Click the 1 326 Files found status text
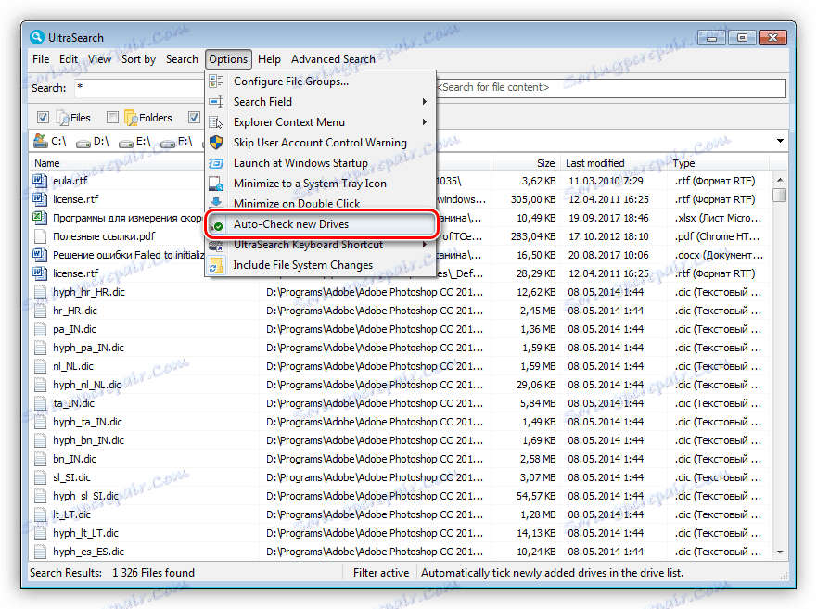Screen dimensions: 817x609 [x=153, y=573]
